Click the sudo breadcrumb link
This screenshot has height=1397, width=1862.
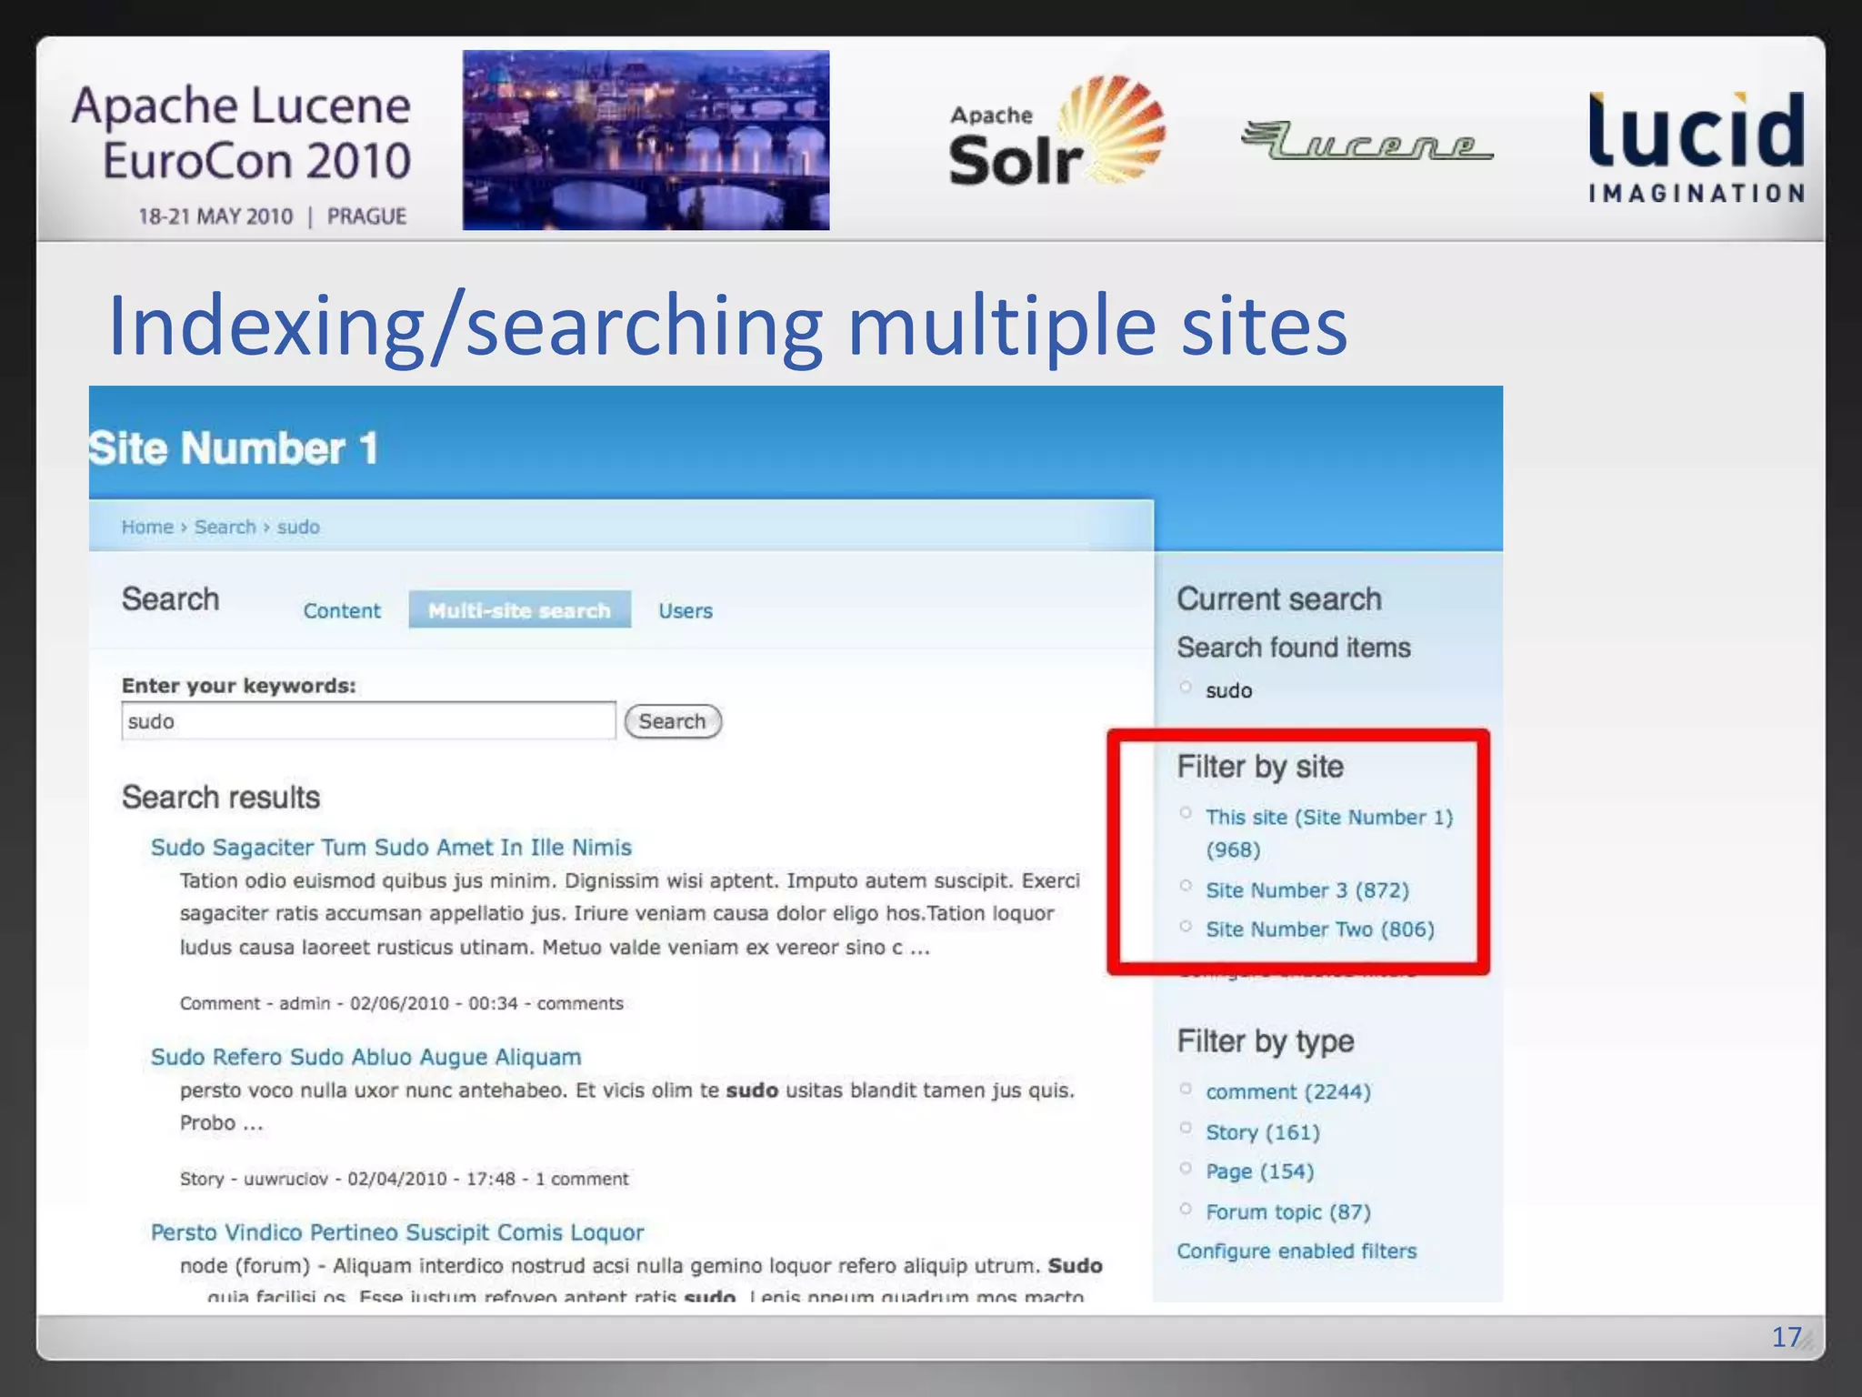click(298, 527)
